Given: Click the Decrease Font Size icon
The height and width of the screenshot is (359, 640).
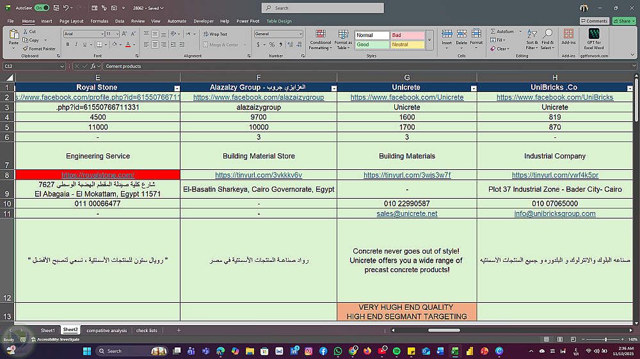Looking at the screenshot, I should click(133, 34).
